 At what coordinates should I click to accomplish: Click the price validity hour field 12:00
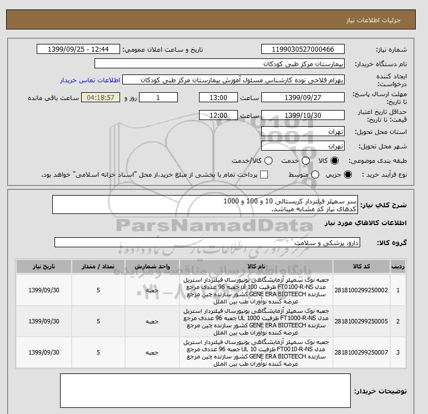click(218, 115)
